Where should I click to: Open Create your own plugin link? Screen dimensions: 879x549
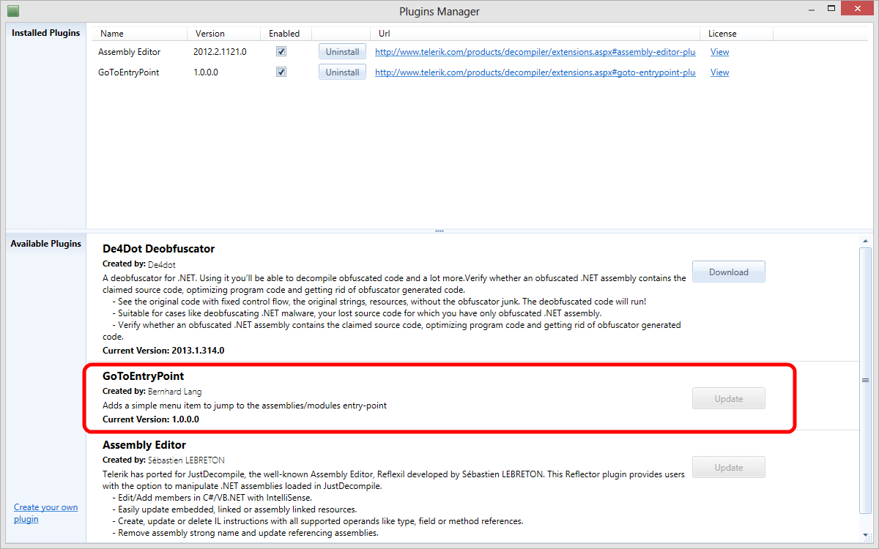pyautogui.click(x=45, y=513)
